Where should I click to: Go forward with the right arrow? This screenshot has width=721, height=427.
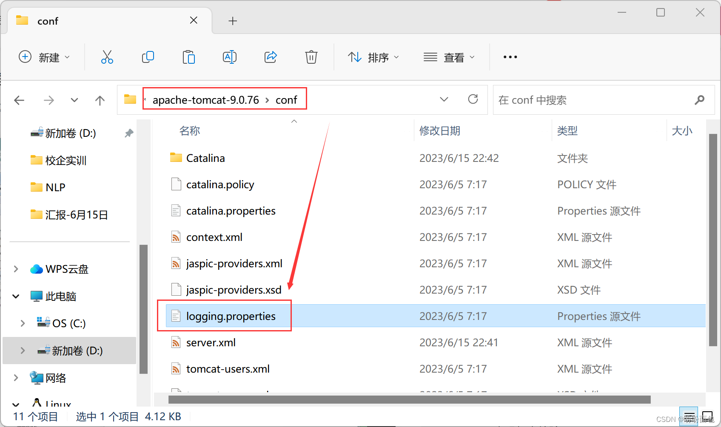pyautogui.click(x=49, y=100)
